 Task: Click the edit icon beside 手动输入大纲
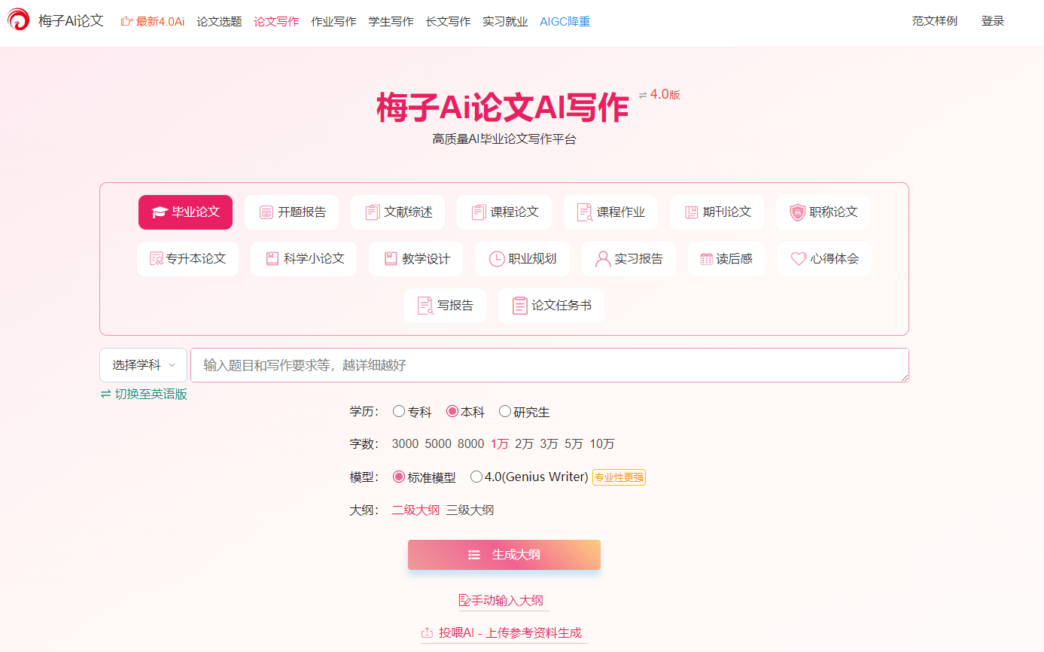(x=464, y=601)
